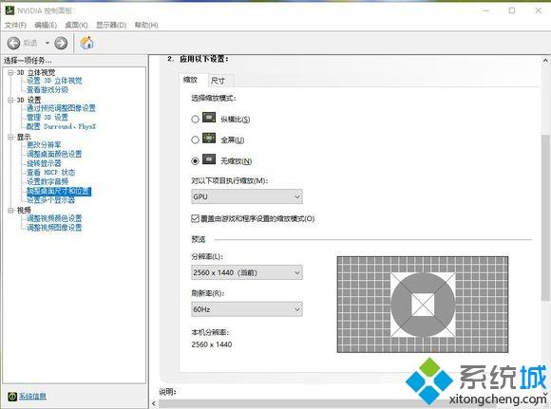Viewport: 551px width, 409px height.
Task: Open 调整视频图像设置 link
Action: [x=54, y=227]
